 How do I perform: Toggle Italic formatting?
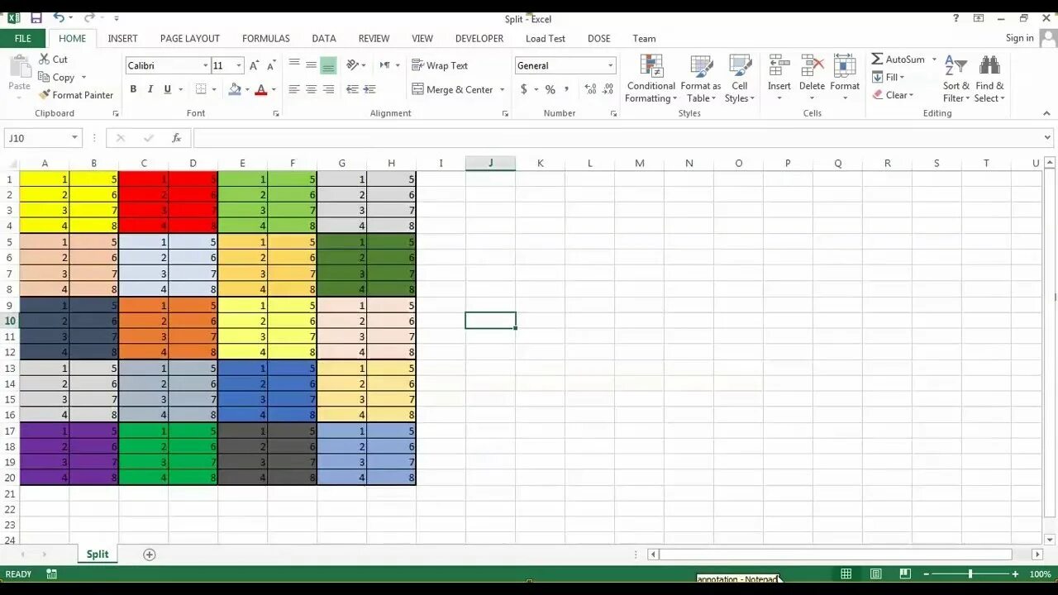[150, 89]
